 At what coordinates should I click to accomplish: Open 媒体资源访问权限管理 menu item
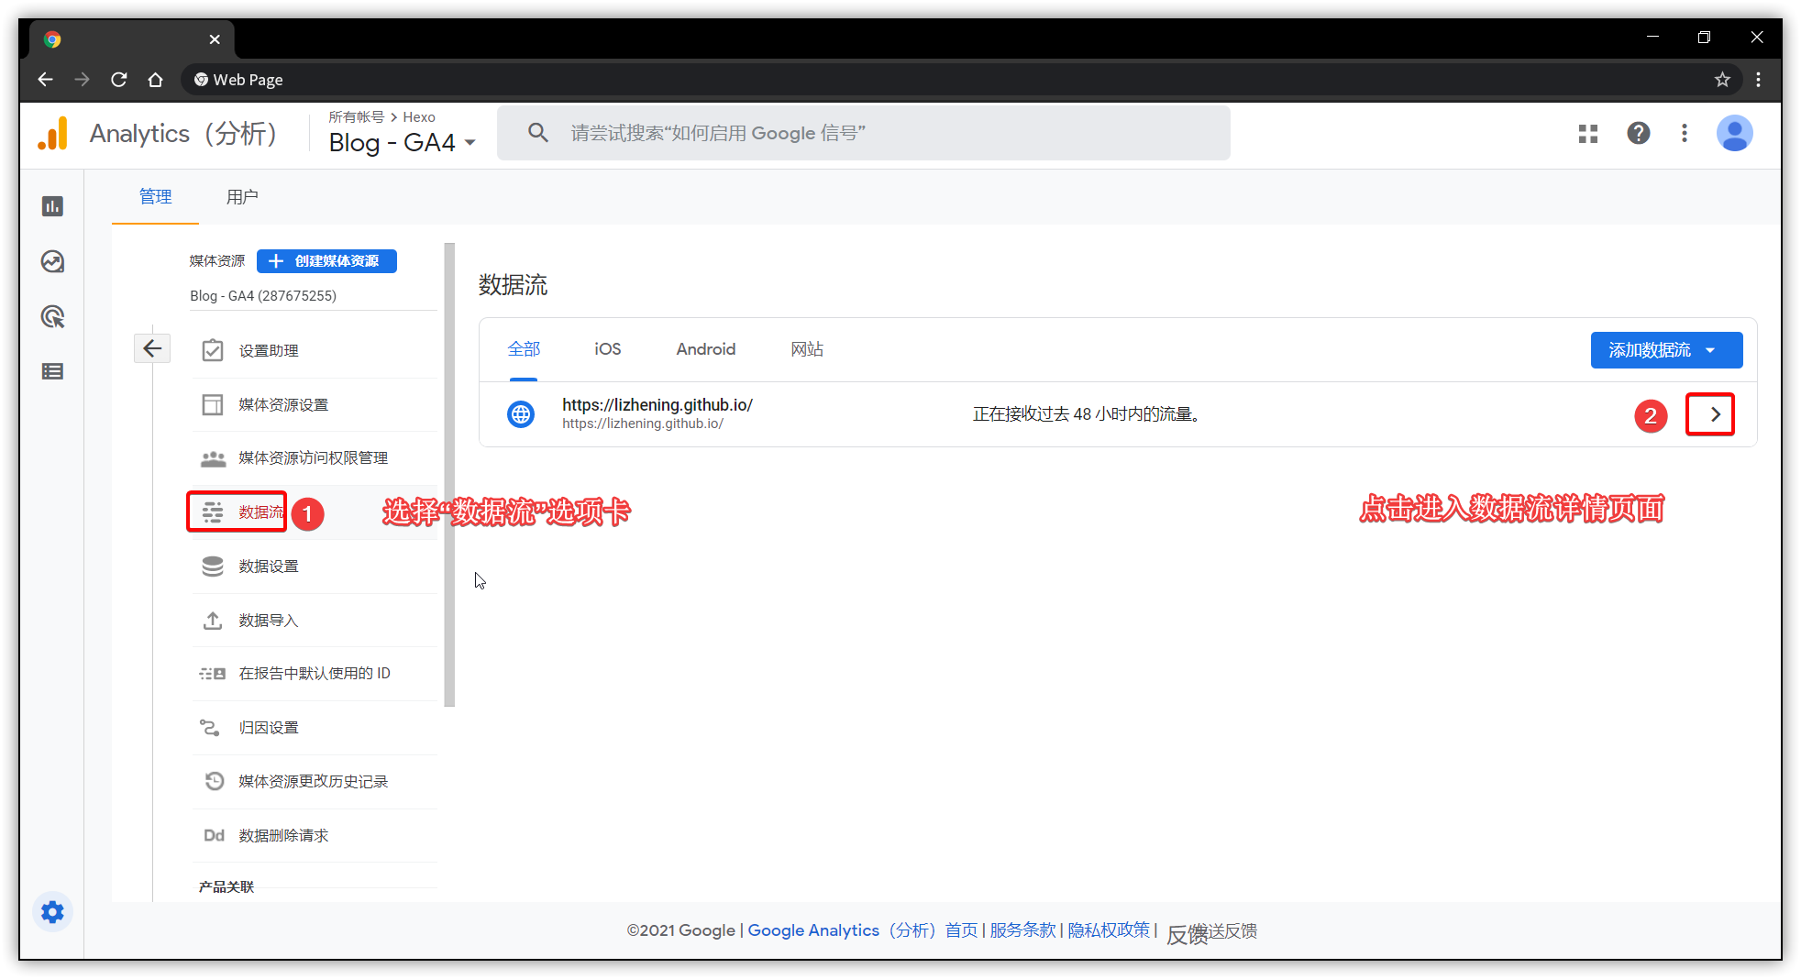tap(313, 458)
